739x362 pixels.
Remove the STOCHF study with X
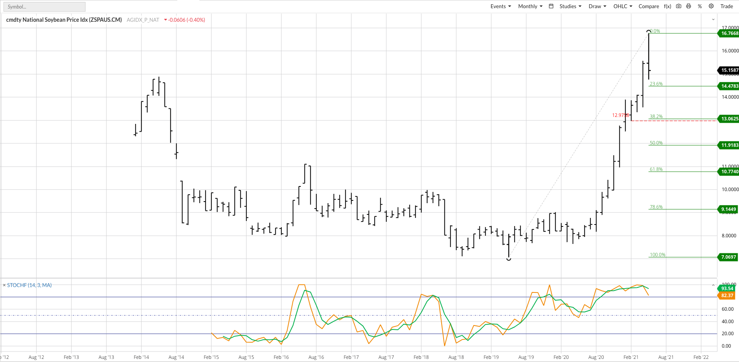tap(4, 285)
